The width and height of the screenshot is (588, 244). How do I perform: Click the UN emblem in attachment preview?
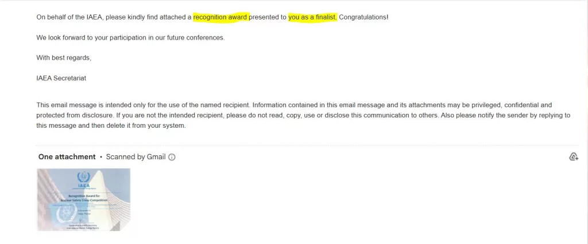[63, 215]
